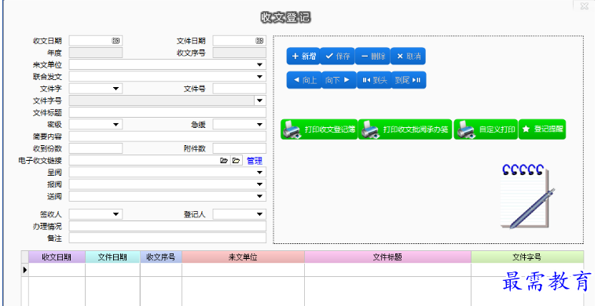The height and width of the screenshot is (306, 598).
Task: Open the 文件字 dropdown
Action: tap(116, 89)
